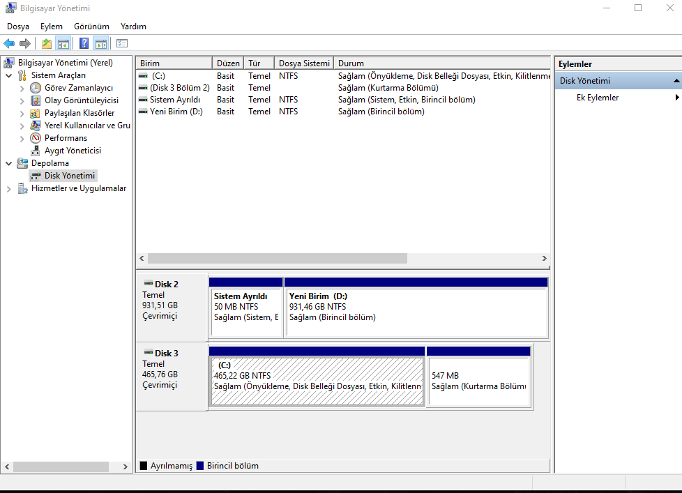Collapse the Depolama tree node
The width and height of the screenshot is (682, 493).
pos(8,163)
